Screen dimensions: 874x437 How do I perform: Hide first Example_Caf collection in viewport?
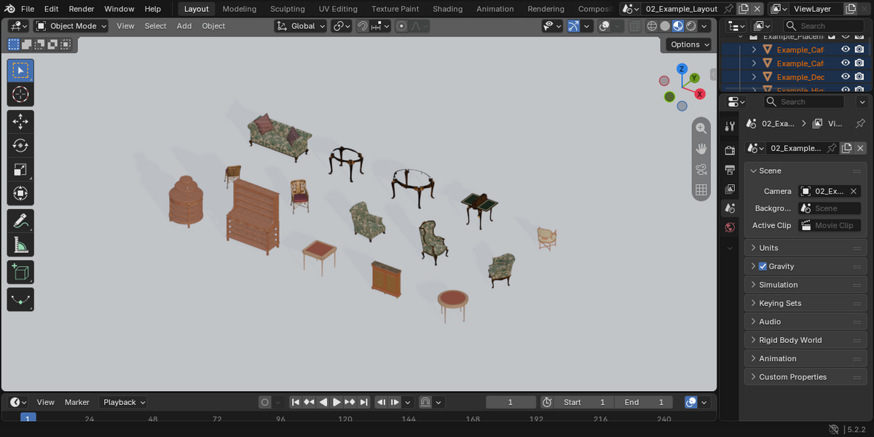pyautogui.click(x=846, y=50)
